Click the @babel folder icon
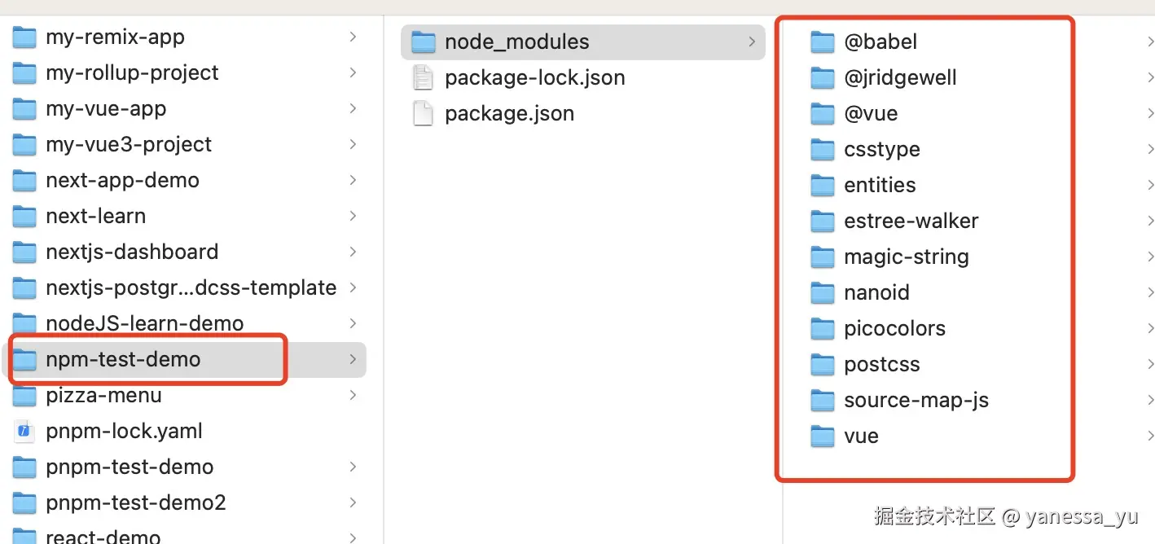The width and height of the screenshot is (1155, 544). point(823,42)
